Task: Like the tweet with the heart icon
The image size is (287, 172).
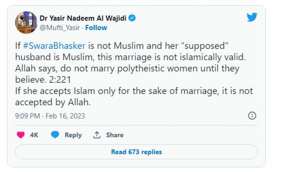Action: point(21,135)
